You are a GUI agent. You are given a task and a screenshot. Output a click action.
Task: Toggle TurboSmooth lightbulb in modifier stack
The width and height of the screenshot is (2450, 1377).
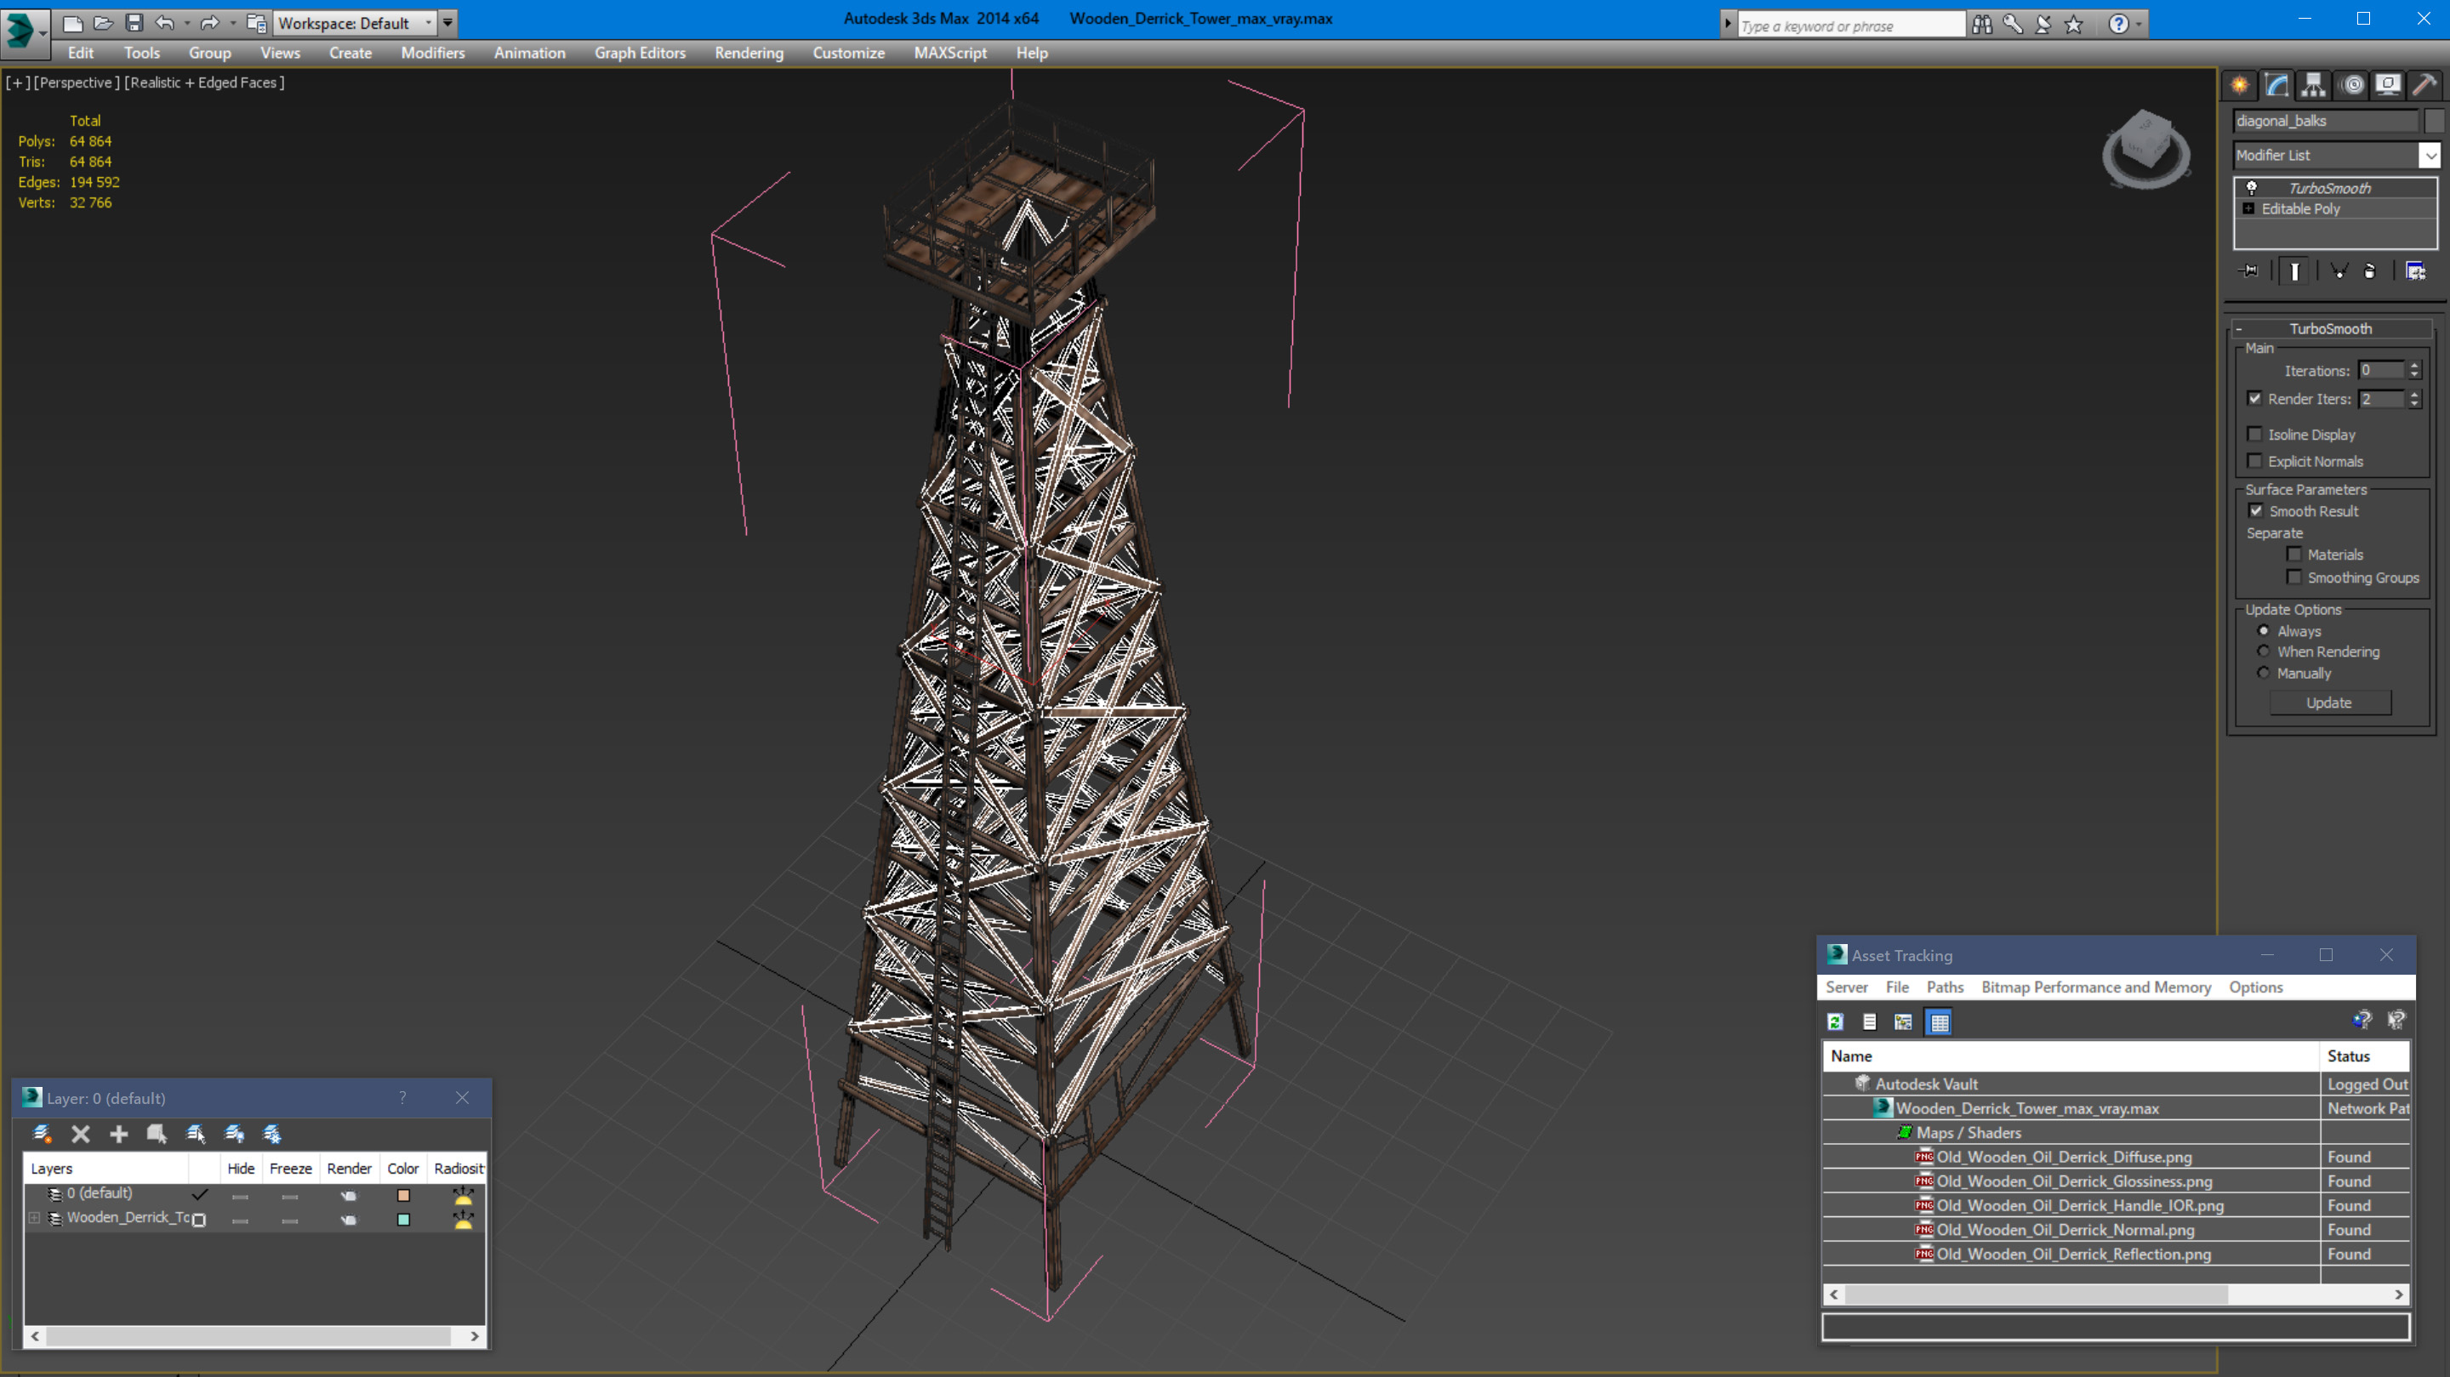tap(2251, 187)
